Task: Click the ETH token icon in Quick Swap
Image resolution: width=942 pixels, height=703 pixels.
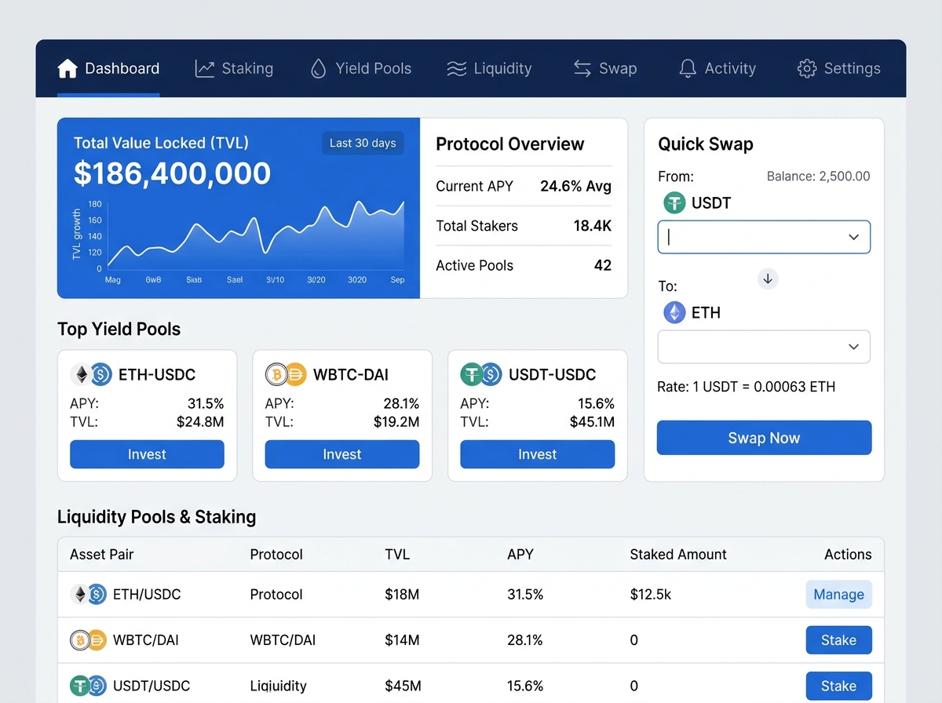Action: click(x=674, y=313)
